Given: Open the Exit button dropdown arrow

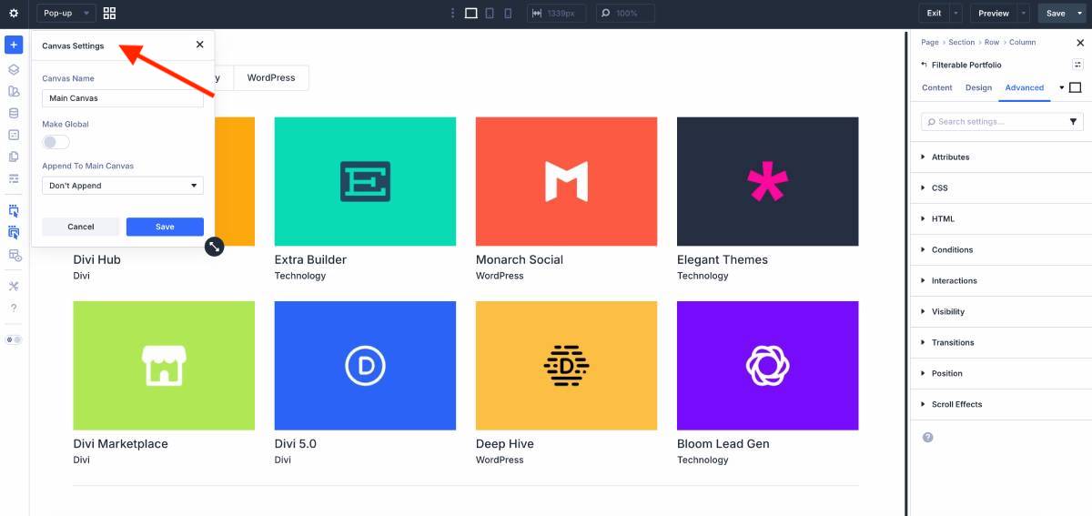Looking at the screenshot, I should (x=955, y=14).
